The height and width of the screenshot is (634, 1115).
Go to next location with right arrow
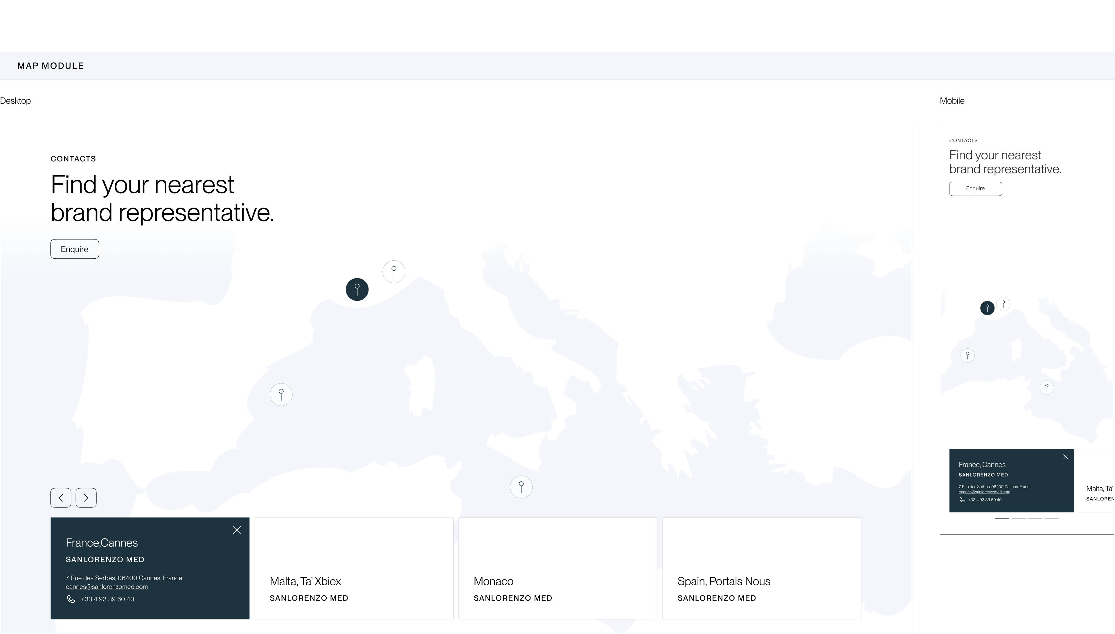(x=86, y=498)
